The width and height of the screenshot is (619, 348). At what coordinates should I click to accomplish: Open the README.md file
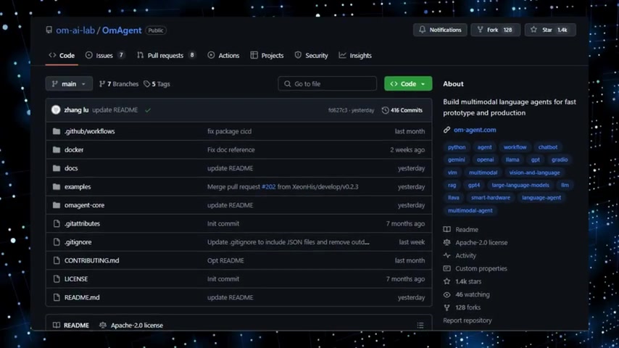click(82, 297)
